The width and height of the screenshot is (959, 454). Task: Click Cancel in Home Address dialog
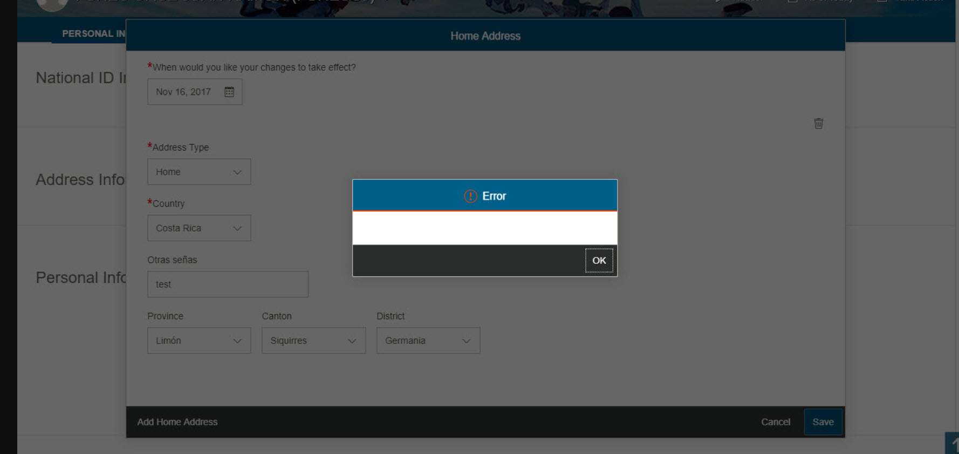(x=776, y=422)
